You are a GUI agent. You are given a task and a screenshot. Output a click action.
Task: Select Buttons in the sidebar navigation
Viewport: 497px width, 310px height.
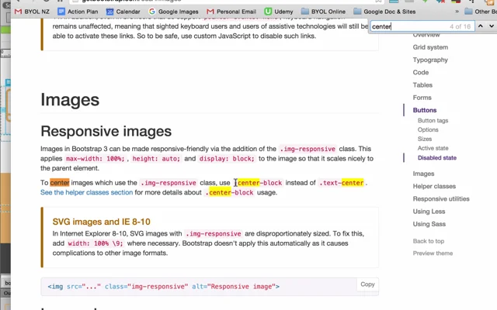click(x=425, y=110)
